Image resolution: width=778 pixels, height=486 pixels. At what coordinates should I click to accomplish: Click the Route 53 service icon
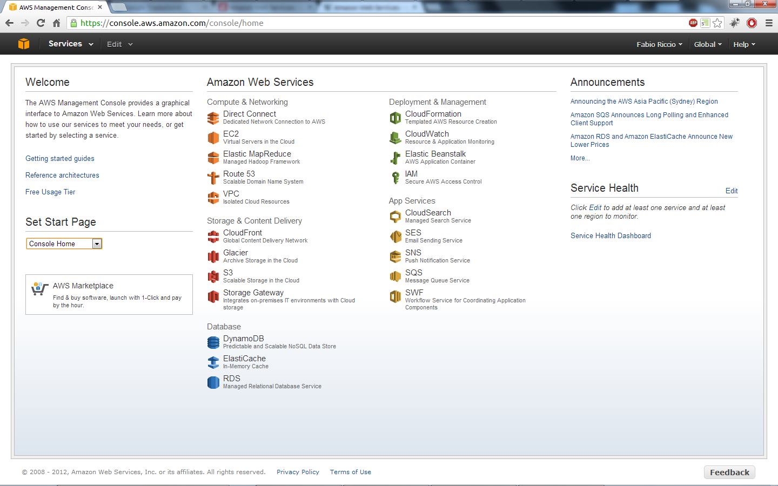pos(213,178)
